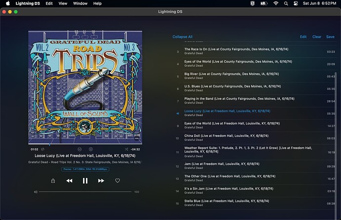Open Control Center in menu bar

296,3
